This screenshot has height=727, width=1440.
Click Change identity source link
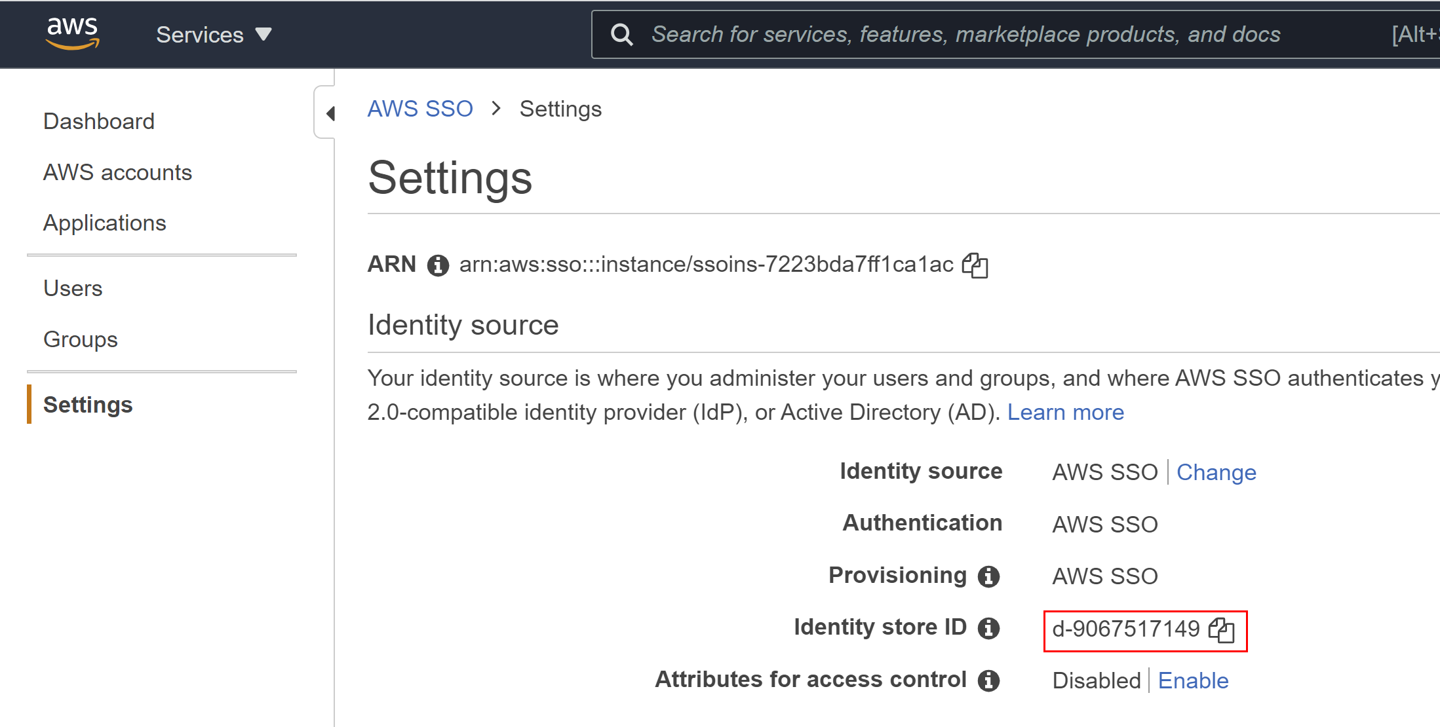coord(1216,472)
